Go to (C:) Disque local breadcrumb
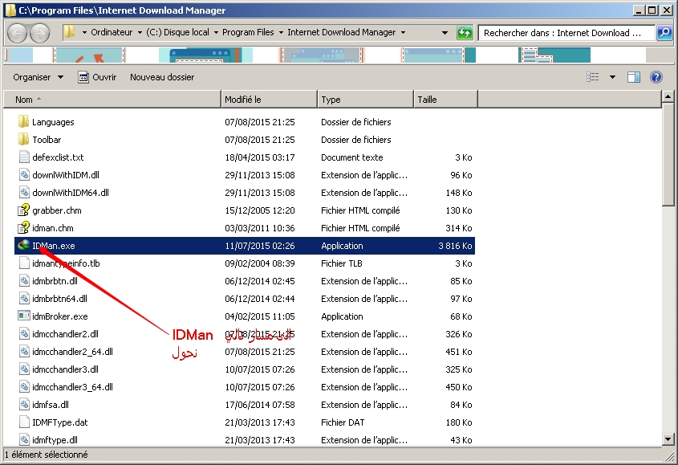This screenshot has width=678, height=465. click(x=177, y=32)
